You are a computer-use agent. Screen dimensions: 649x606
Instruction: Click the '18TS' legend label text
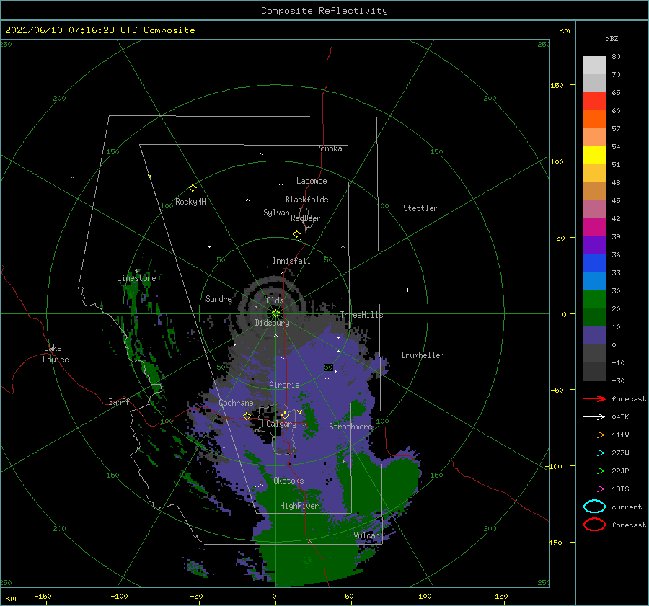click(620, 489)
